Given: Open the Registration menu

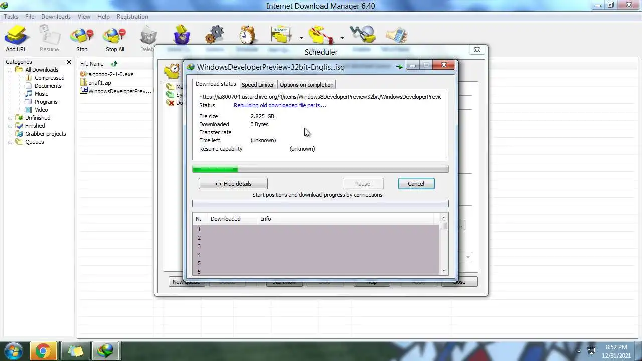Looking at the screenshot, I should coord(132,17).
